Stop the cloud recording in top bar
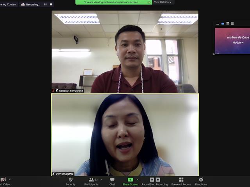Viewport: 250px width, 187px height. (51, 4)
